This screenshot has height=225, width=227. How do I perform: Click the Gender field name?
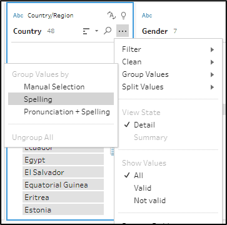click(x=154, y=31)
